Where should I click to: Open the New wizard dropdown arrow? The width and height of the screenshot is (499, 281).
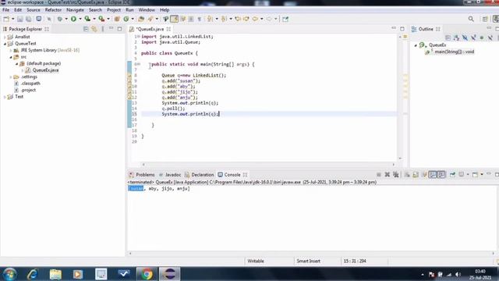12,19
